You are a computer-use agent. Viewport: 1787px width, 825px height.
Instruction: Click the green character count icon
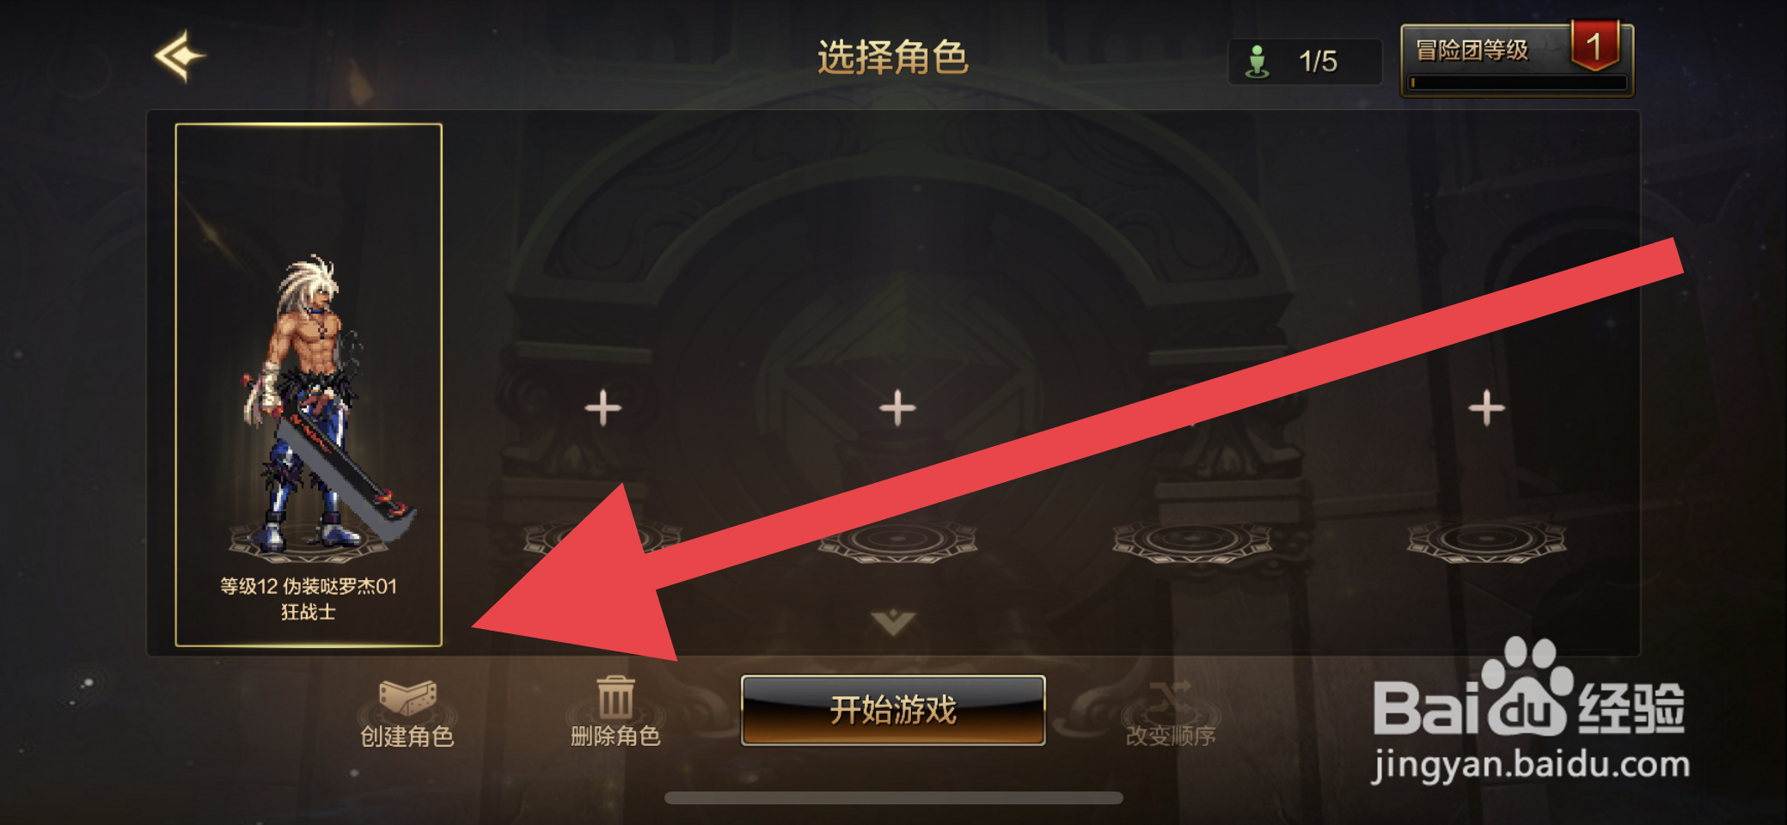(x=1257, y=62)
